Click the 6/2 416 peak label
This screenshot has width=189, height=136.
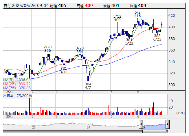click(137, 14)
